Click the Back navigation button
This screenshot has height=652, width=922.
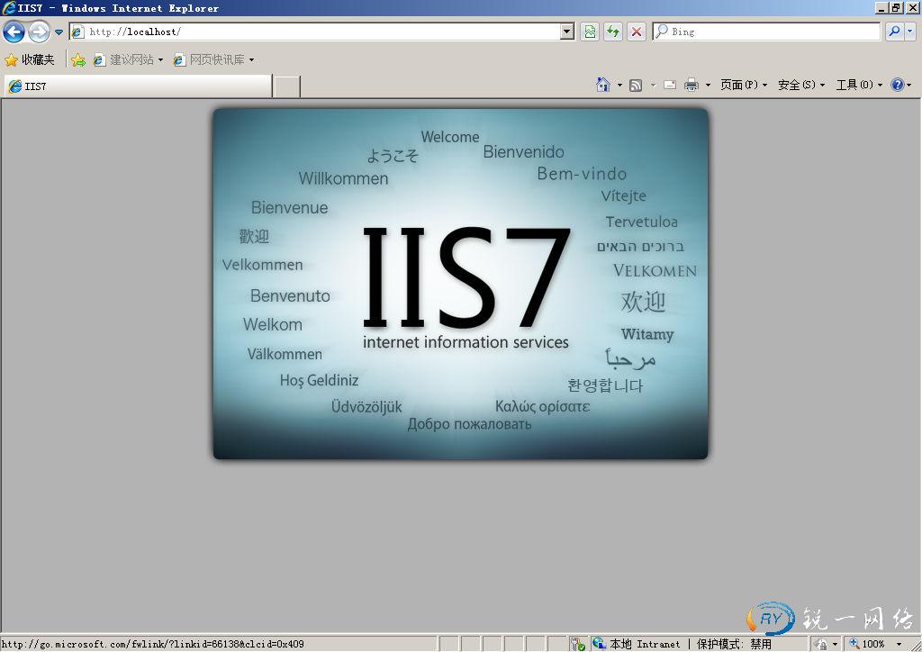tap(14, 32)
